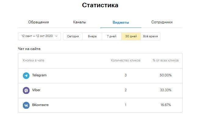199x126 pixels.
Task: Select the 30 дней period button
Action: (x=131, y=36)
